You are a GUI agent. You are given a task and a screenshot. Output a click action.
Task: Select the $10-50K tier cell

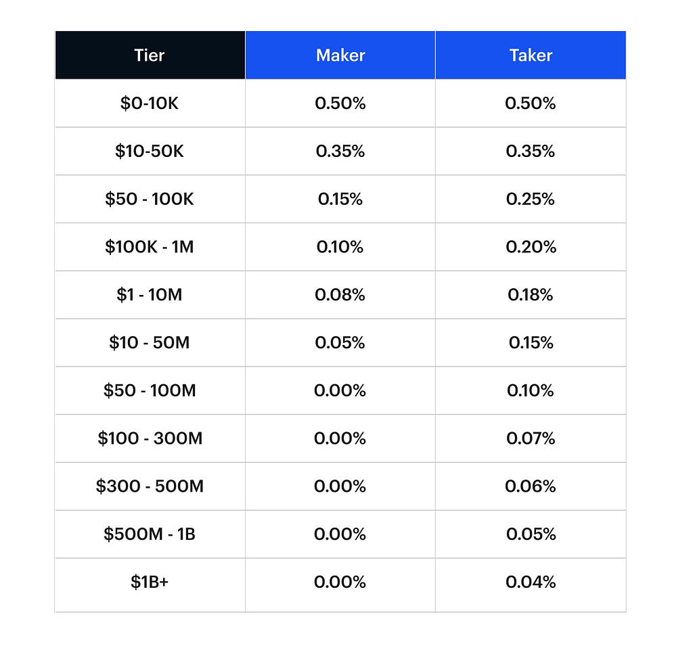pyautogui.click(x=150, y=152)
